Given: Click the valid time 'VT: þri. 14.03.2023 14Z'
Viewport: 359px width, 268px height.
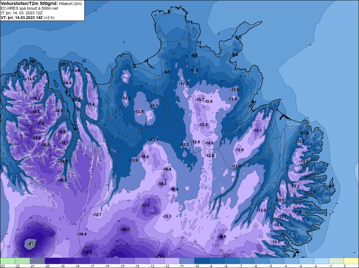Looking at the screenshot, I should click(22, 18).
